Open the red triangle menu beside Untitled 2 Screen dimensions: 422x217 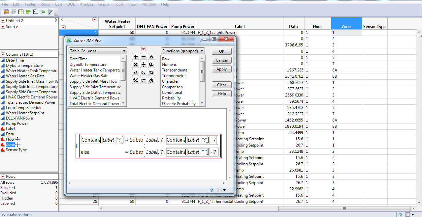3,21
